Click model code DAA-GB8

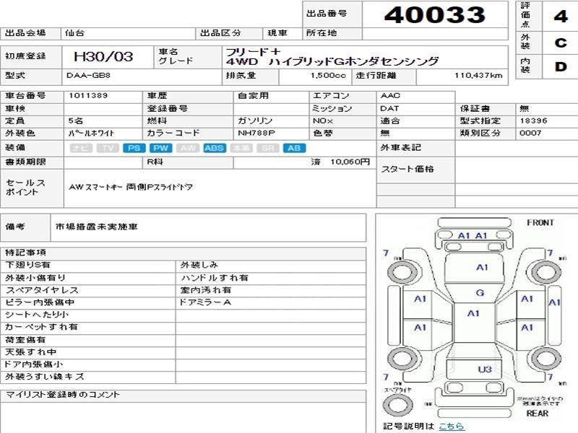(88, 76)
